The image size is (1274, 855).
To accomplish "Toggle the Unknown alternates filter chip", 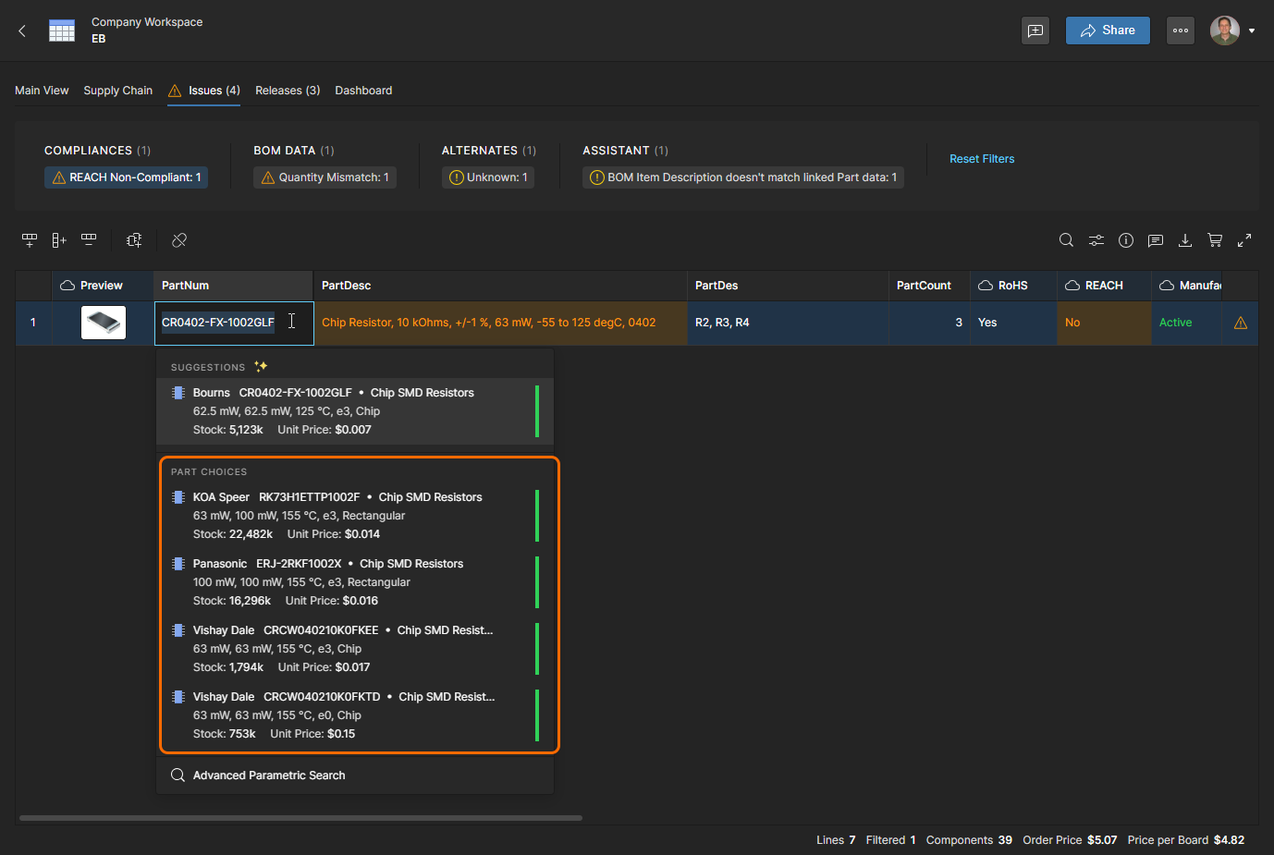I will [x=488, y=177].
